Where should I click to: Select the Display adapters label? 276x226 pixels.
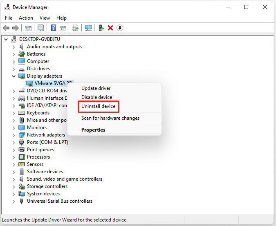(x=45, y=76)
